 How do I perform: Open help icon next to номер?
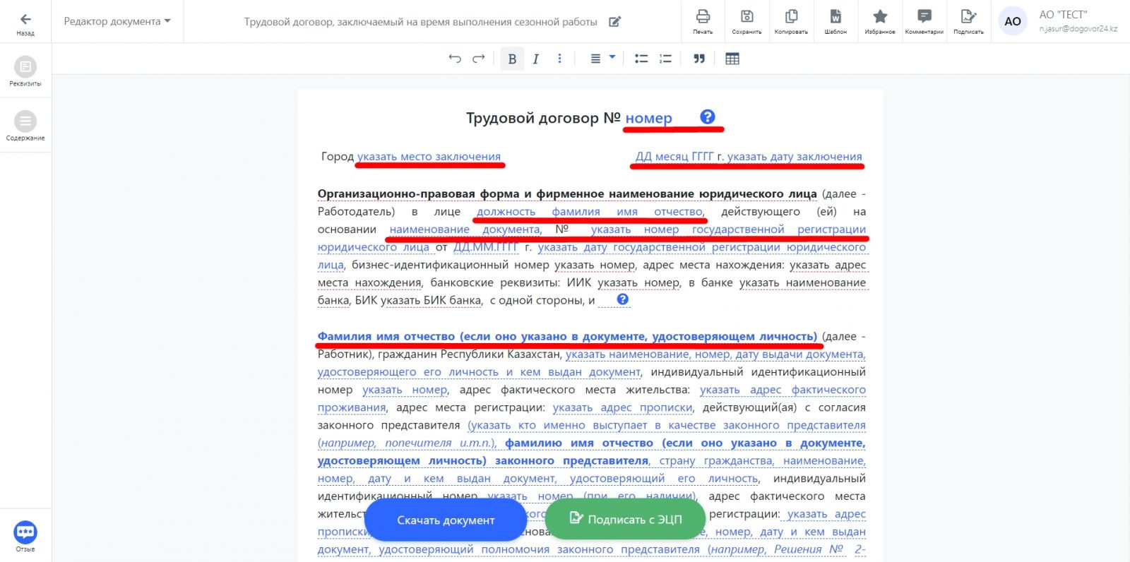coord(708,116)
